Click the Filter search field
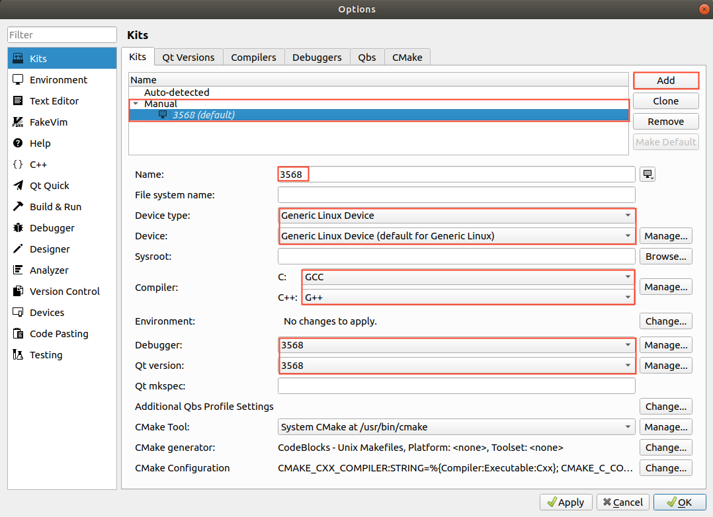 click(x=62, y=35)
